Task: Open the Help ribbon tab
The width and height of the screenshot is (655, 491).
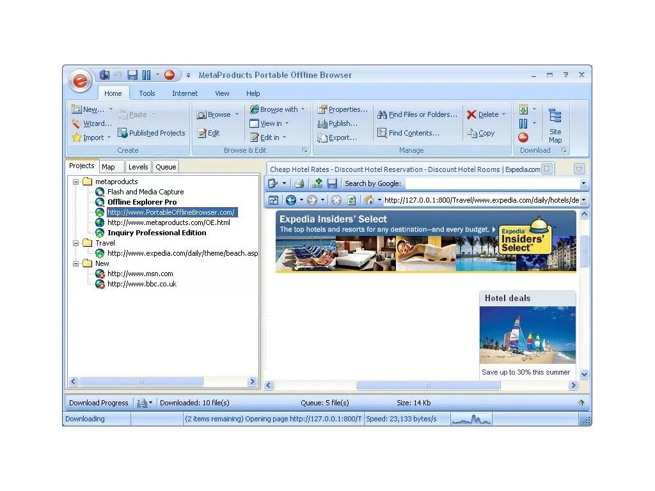Action: 253,93
